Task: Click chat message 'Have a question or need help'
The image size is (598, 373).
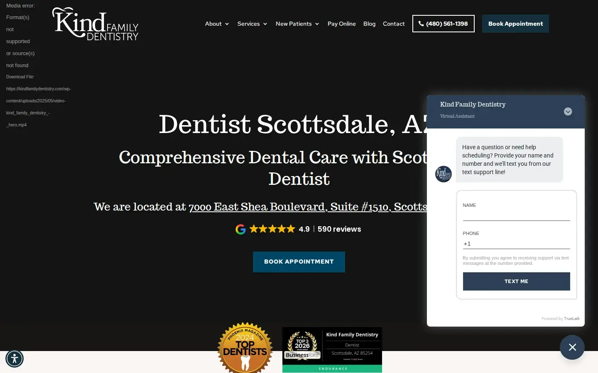Action: [509, 160]
